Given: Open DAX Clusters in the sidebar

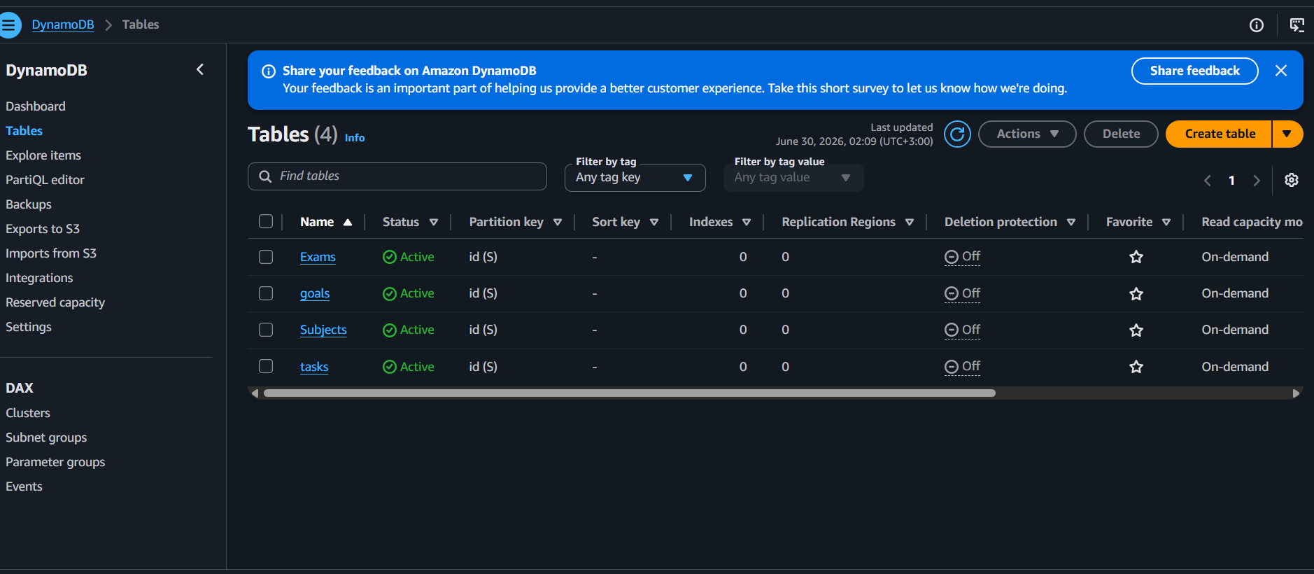Looking at the screenshot, I should [28, 413].
